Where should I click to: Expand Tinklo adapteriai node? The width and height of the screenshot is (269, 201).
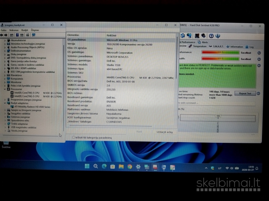click(5, 124)
